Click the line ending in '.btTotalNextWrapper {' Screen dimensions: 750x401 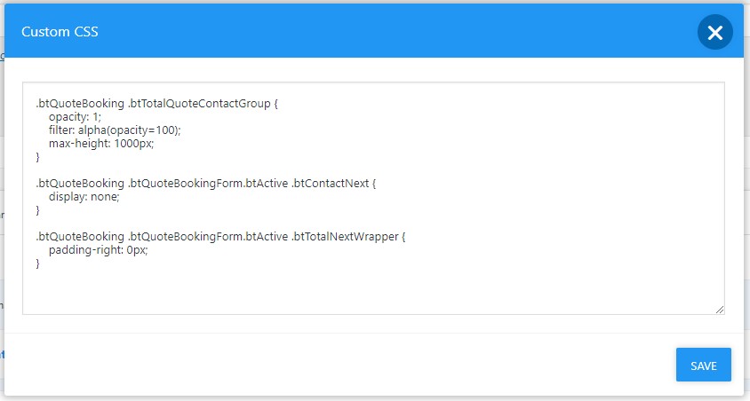[x=220, y=237]
